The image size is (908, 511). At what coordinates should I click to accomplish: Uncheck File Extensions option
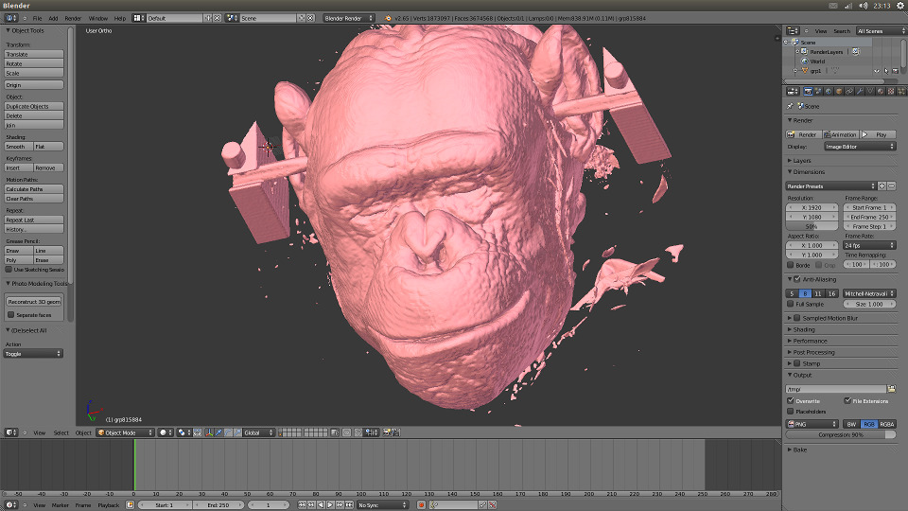[847, 400]
